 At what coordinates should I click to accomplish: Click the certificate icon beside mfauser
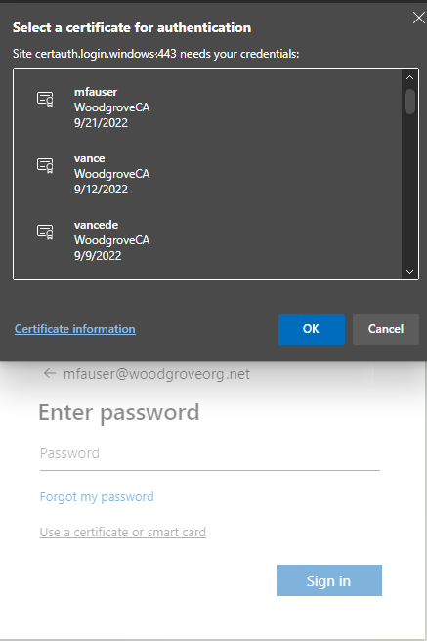(45, 99)
